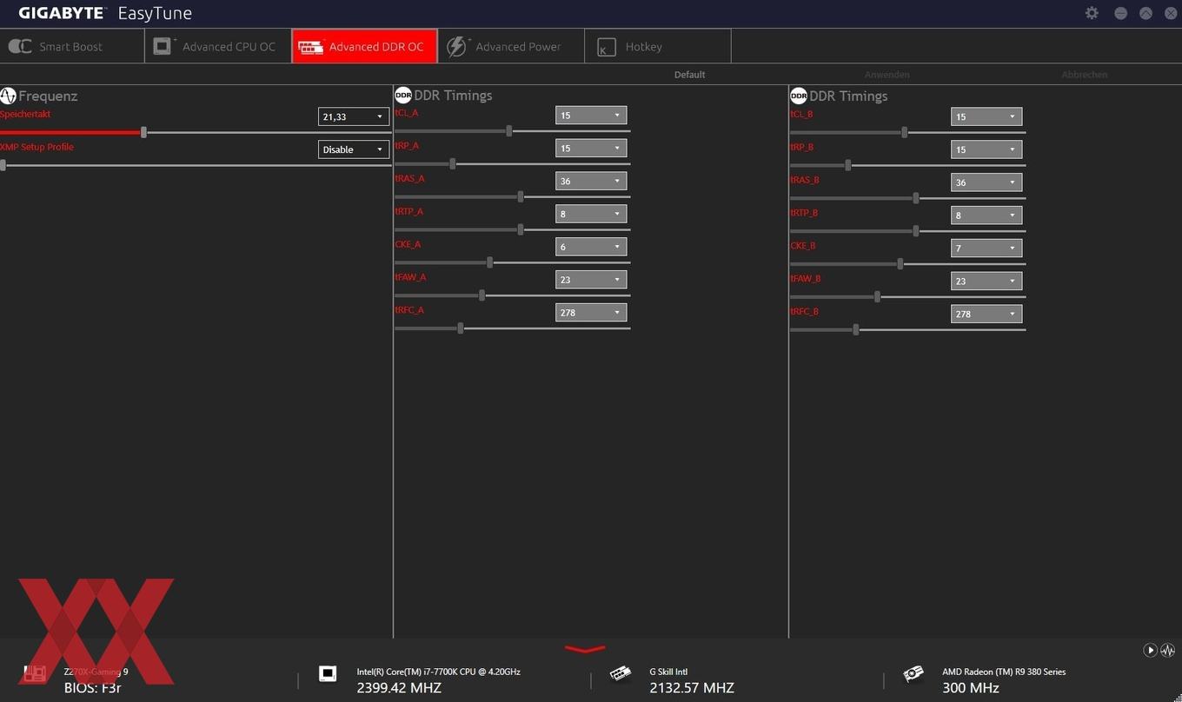Open the Hotkey tab
Image resolution: width=1182 pixels, height=702 pixels.
(x=658, y=46)
